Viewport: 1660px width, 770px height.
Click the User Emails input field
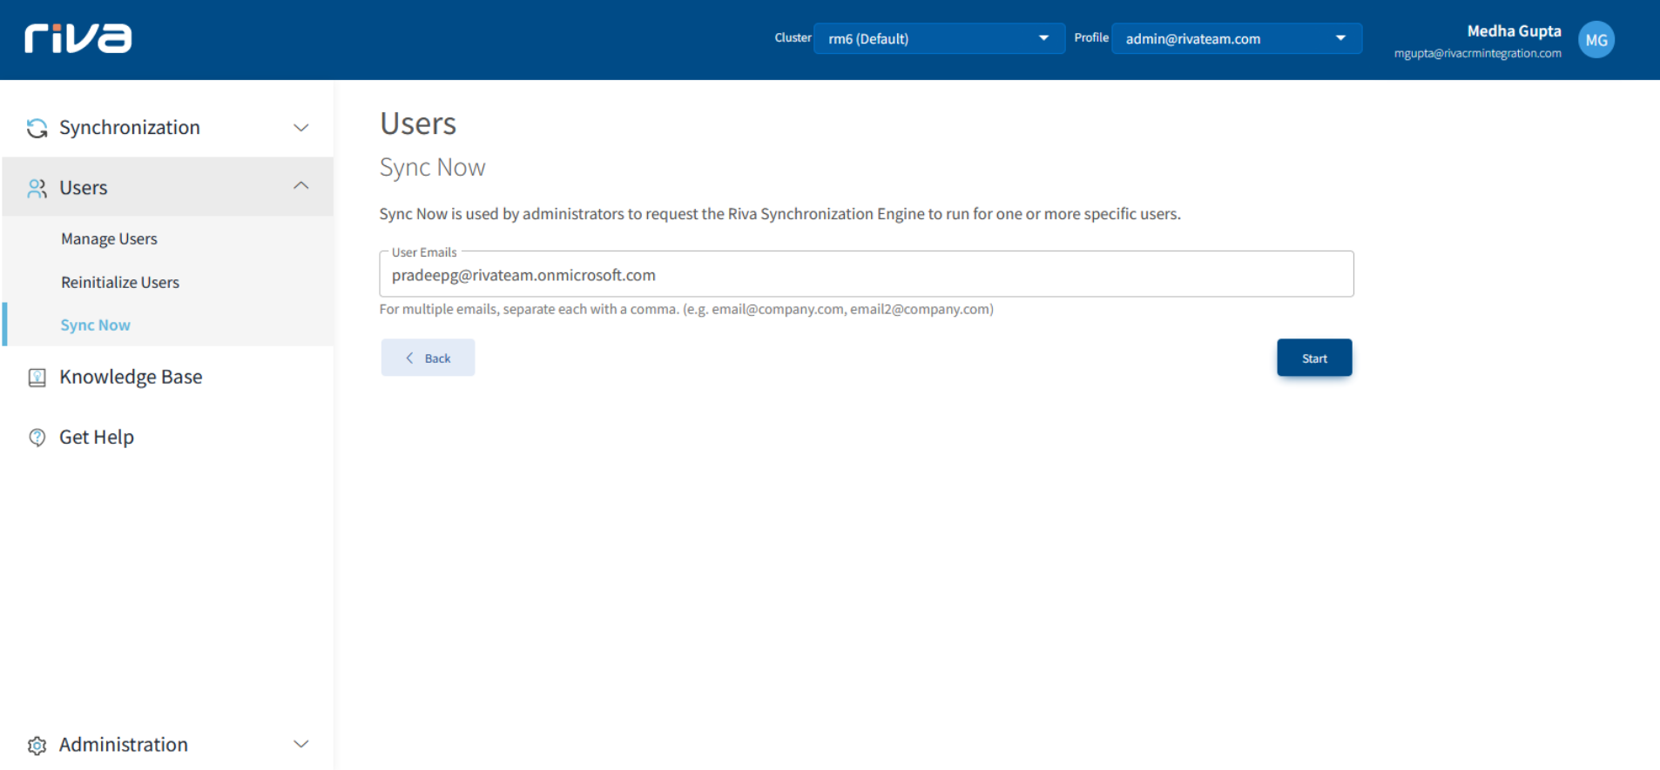point(867,275)
